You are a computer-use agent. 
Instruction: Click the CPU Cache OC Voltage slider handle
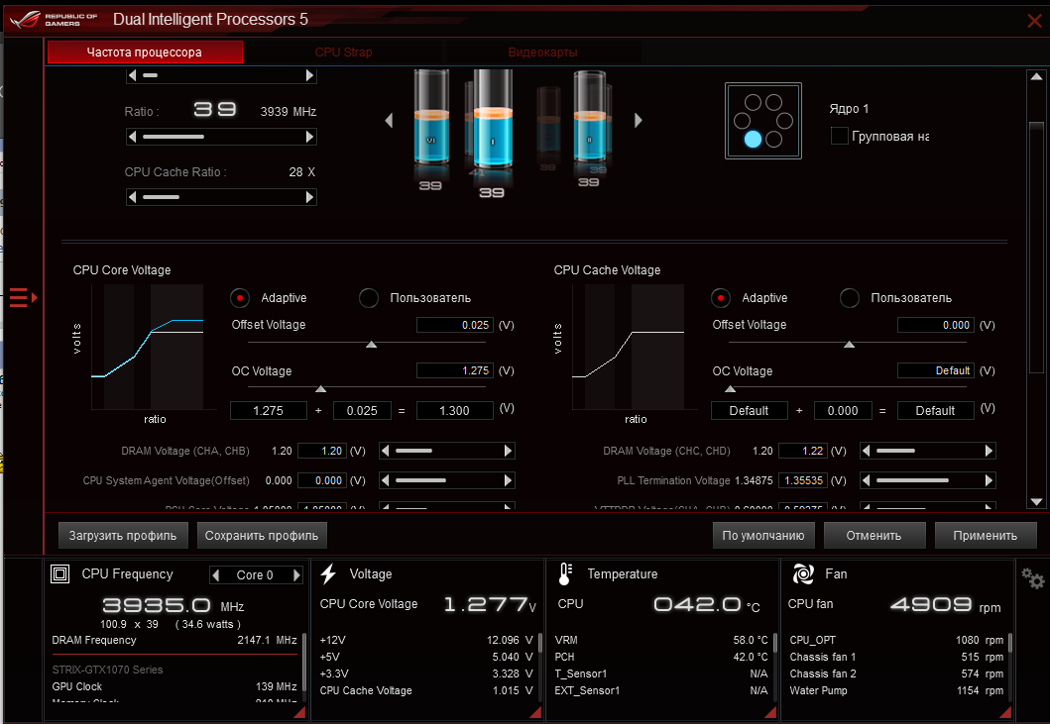731,389
